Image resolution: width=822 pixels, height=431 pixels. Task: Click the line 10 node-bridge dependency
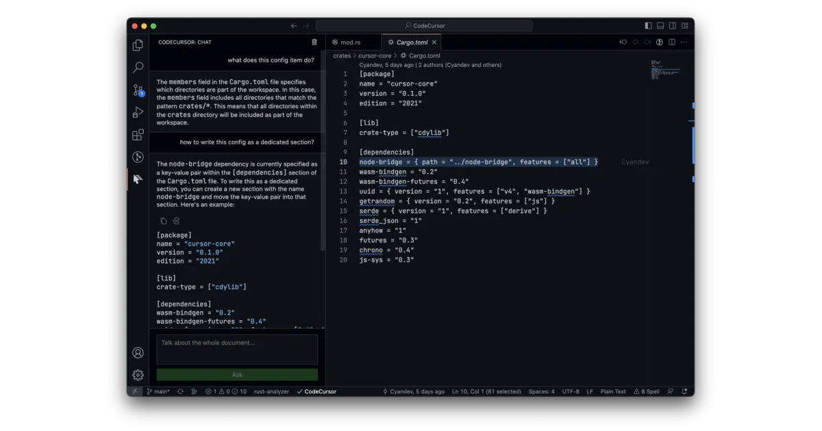pyautogui.click(x=479, y=162)
